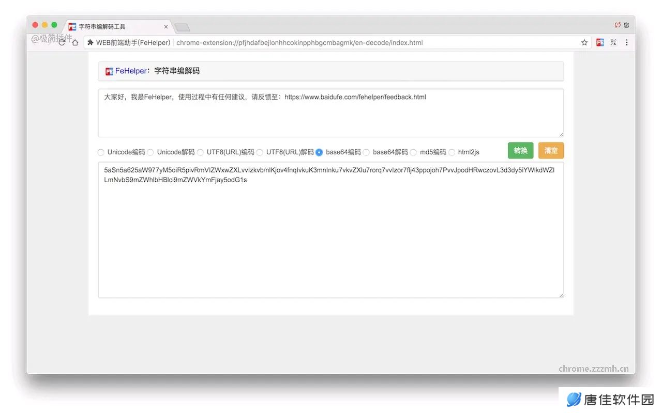Viewport: 662px width, 413px height.
Task: Switch to the 字符串编解码工具 tab
Action: (118, 26)
